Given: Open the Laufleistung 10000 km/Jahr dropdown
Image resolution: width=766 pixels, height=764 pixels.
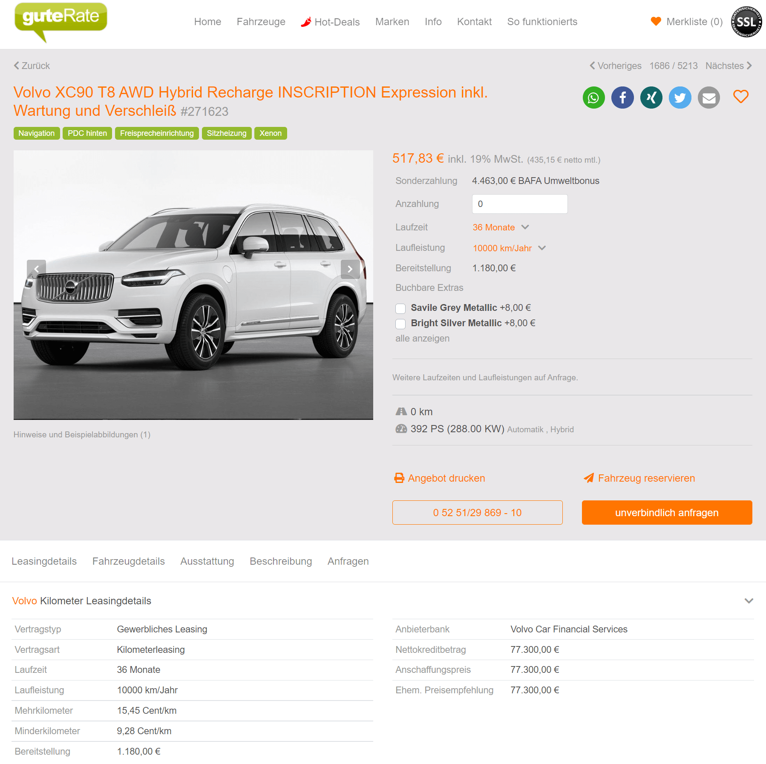Looking at the screenshot, I should coord(509,248).
